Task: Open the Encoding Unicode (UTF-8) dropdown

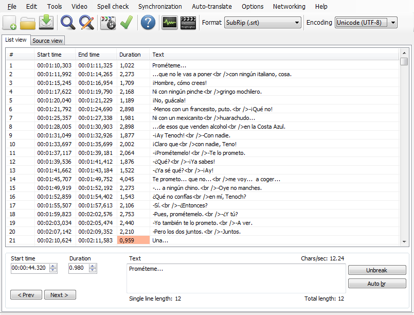Action: [x=366, y=23]
